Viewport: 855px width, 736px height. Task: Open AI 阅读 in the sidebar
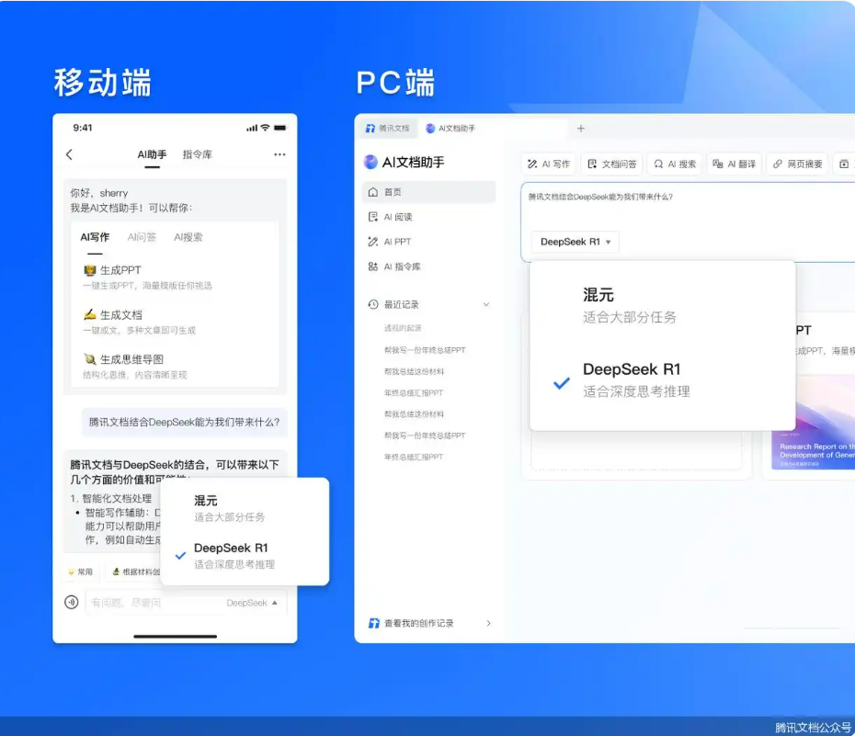pos(395,219)
